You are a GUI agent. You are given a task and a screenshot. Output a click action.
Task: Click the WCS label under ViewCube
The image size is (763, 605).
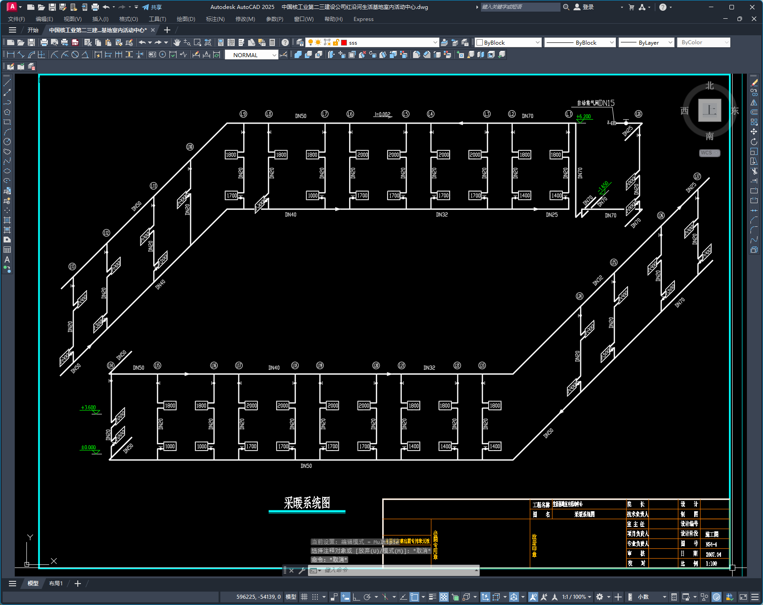tap(709, 153)
